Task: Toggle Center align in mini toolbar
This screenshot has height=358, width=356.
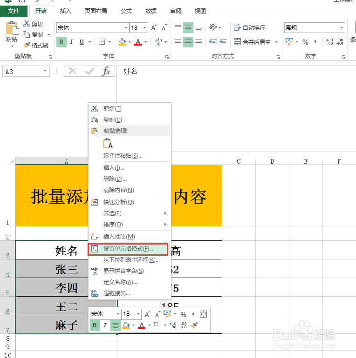Action: click(115, 325)
